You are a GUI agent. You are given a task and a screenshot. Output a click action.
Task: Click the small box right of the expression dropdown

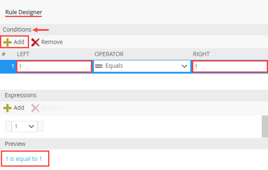[40, 126]
